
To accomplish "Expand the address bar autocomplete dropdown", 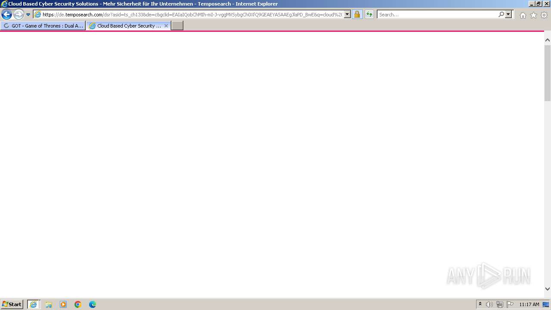I will (x=347, y=15).
